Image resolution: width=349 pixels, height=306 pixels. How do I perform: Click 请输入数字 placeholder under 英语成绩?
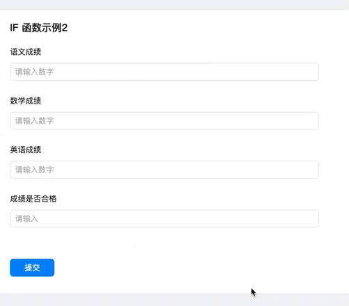34,170
